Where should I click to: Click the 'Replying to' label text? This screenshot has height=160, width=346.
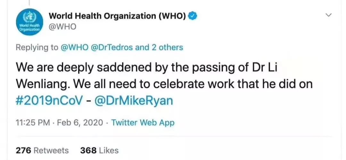point(37,47)
